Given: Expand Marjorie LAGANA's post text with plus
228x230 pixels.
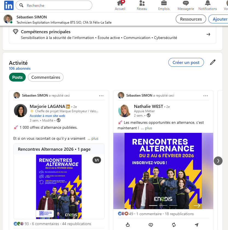Looking at the screenshot, I should 95,139.
